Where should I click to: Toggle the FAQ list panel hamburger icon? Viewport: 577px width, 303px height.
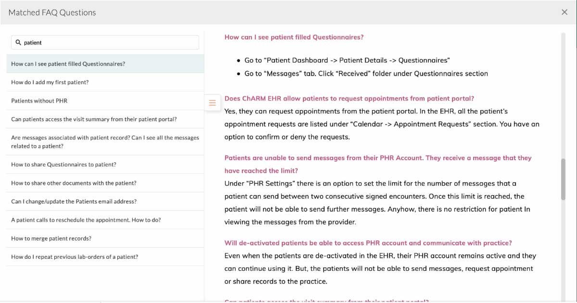tap(212, 102)
